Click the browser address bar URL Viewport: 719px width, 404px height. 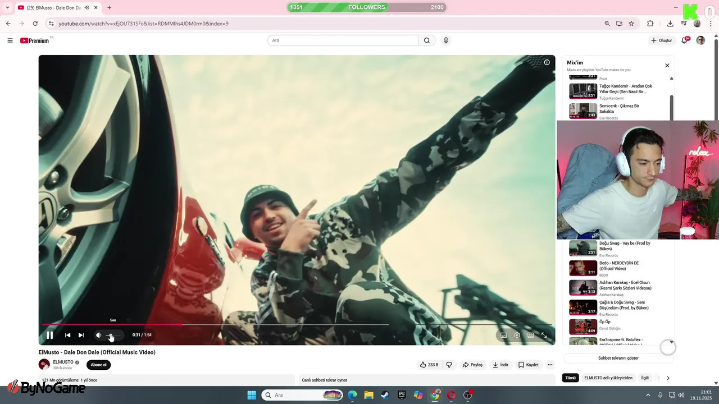coord(144,24)
